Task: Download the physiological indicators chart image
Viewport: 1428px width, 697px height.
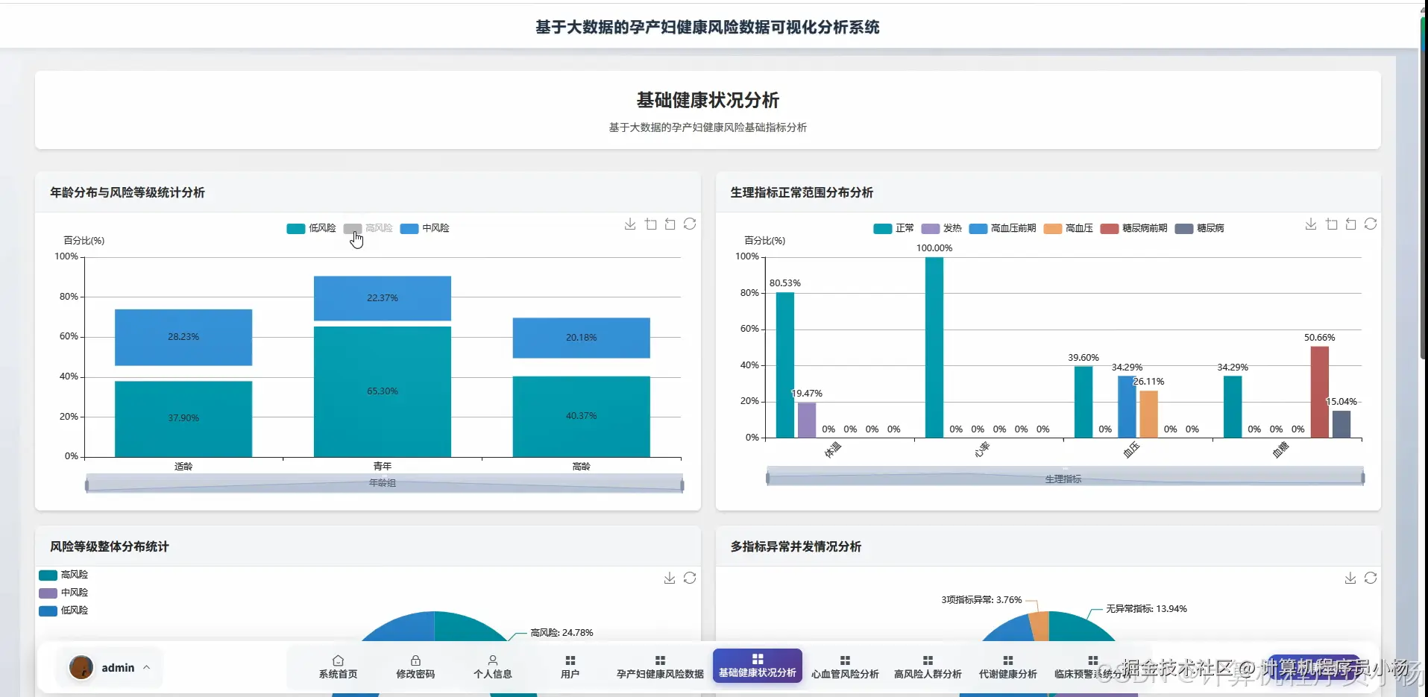Action: tap(1311, 224)
